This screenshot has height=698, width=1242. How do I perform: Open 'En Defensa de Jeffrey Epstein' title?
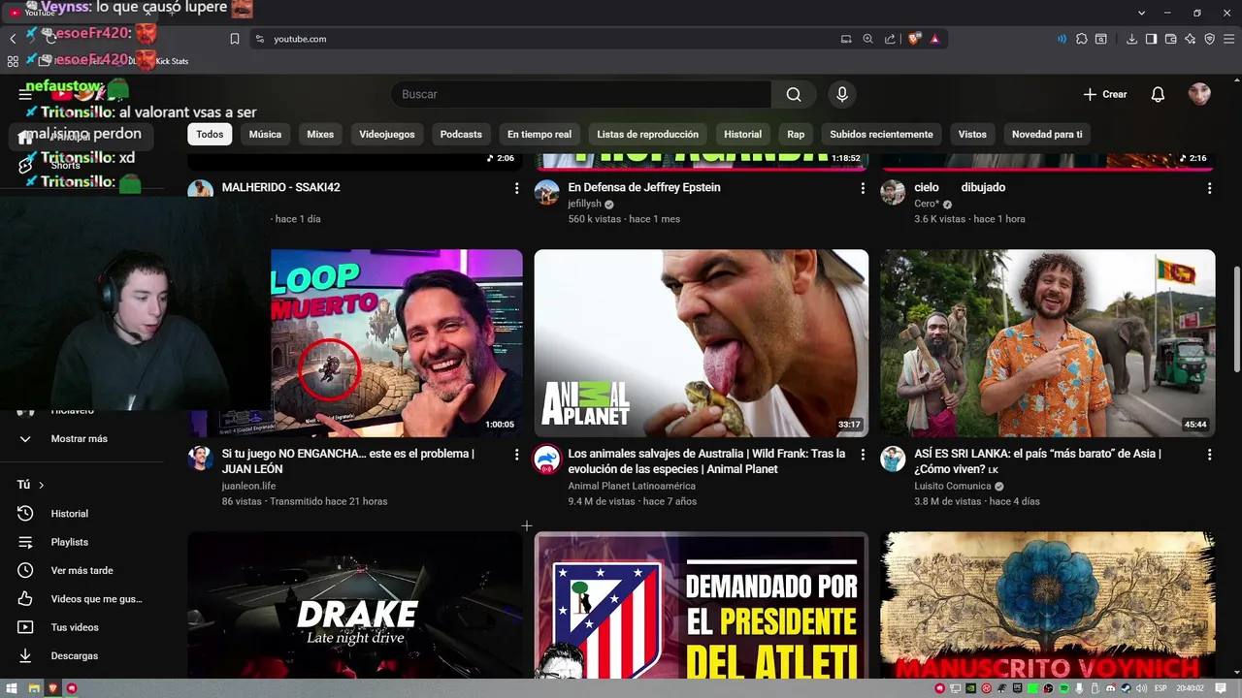tap(644, 187)
